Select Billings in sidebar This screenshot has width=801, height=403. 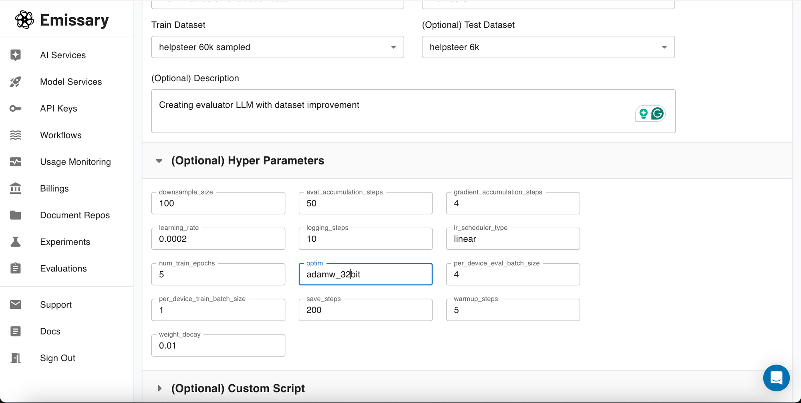coord(54,188)
